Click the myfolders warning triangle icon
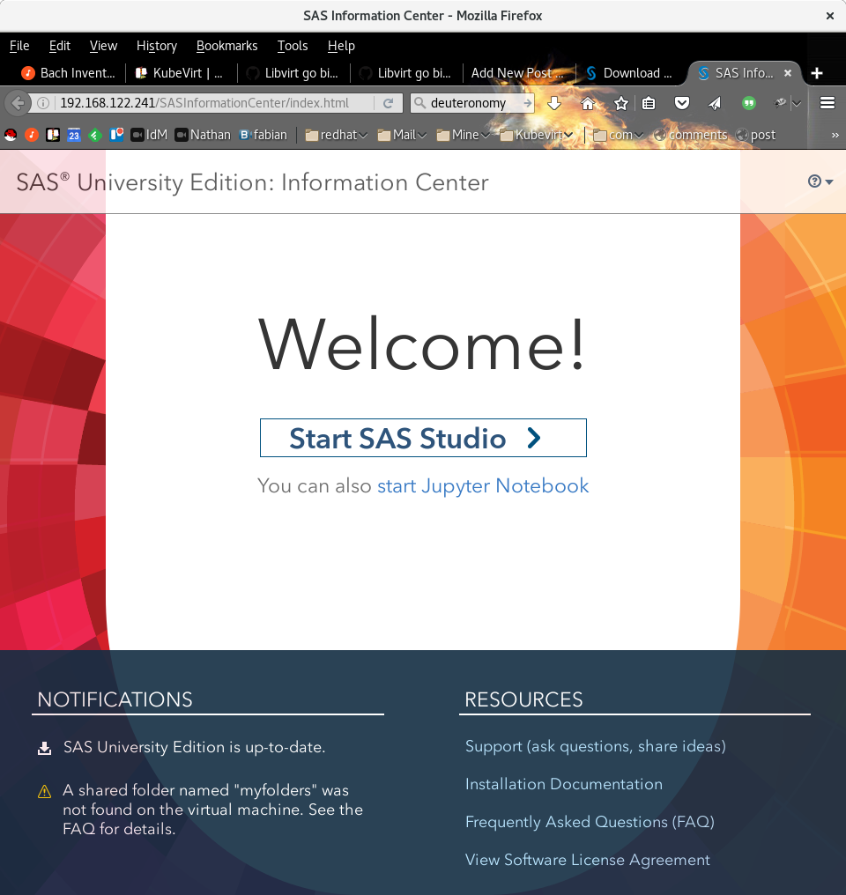This screenshot has height=895, width=846. (x=45, y=791)
